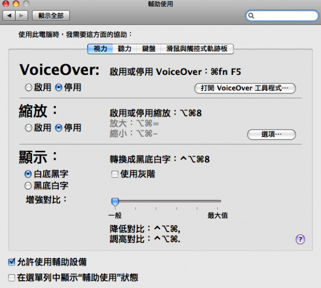The width and height of the screenshot is (321, 288).
Task: Click the 縮小 shortcut text
Action: pos(133,134)
